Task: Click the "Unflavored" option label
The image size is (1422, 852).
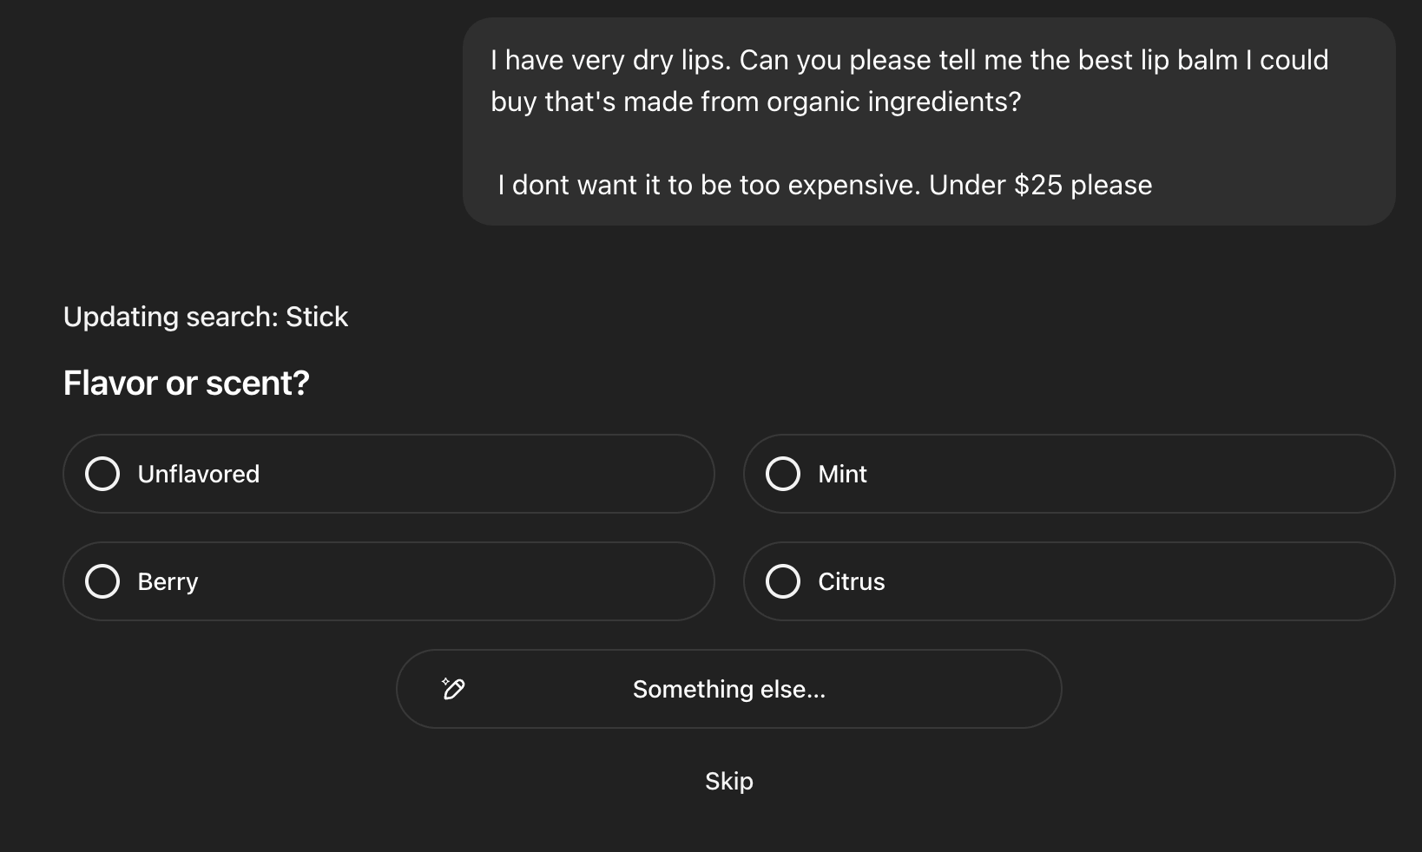Action: 198,474
